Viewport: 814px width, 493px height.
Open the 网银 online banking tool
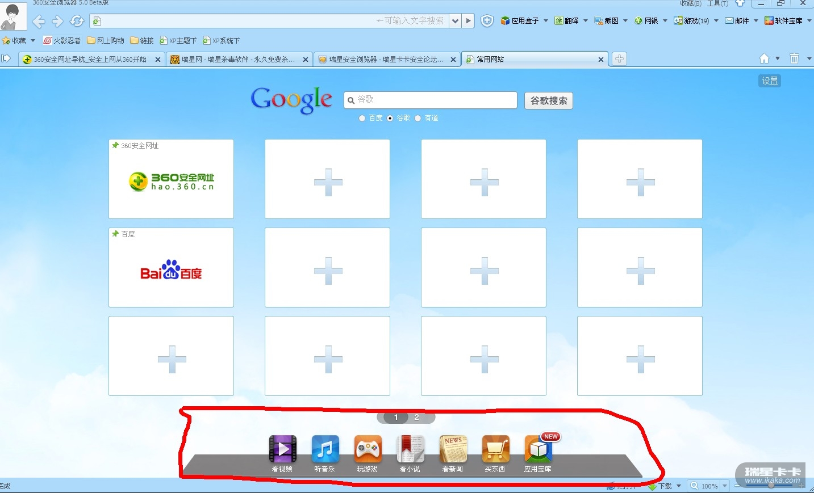pyautogui.click(x=646, y=21)
